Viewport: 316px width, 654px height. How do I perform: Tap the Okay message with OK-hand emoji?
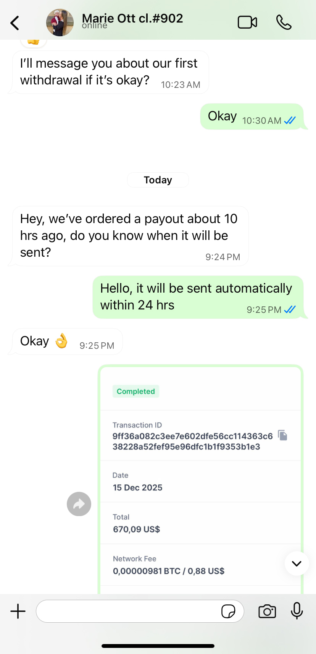point(67,341)
